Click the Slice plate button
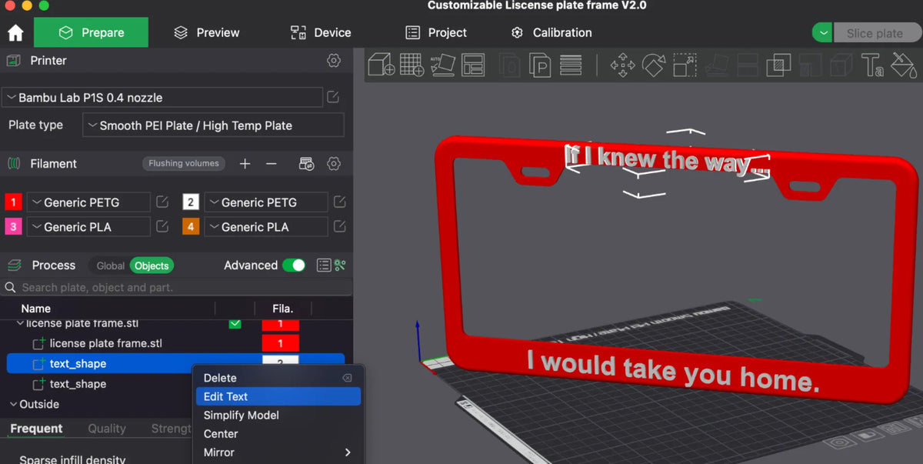The image size is (923, 464). (x=875, y=33)
